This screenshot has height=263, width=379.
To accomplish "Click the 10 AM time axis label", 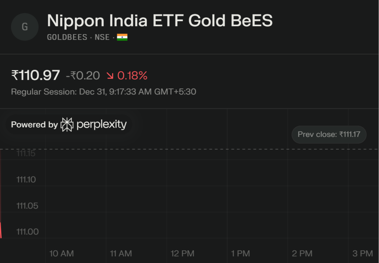I will 61,253.
